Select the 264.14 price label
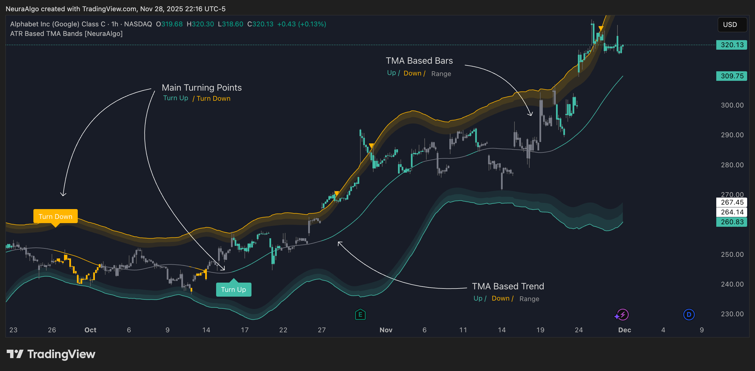 tap(731, 212)
